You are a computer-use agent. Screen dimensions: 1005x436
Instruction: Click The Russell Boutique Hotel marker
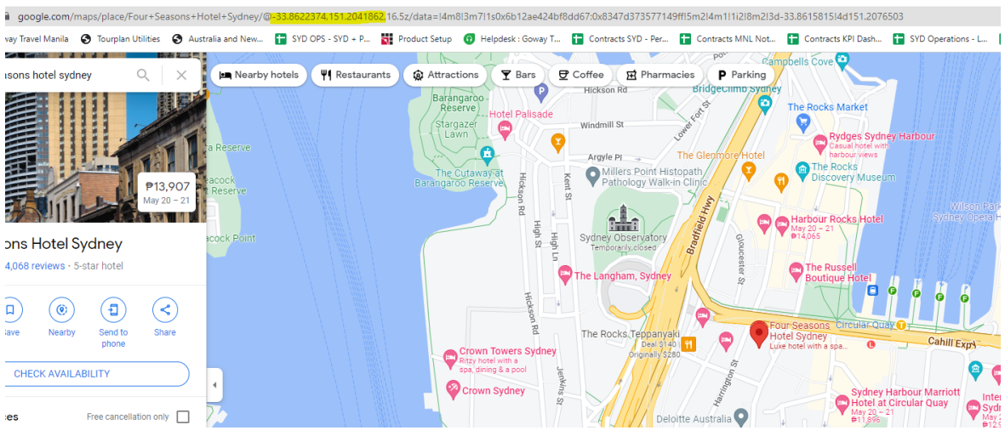[796, 271]
